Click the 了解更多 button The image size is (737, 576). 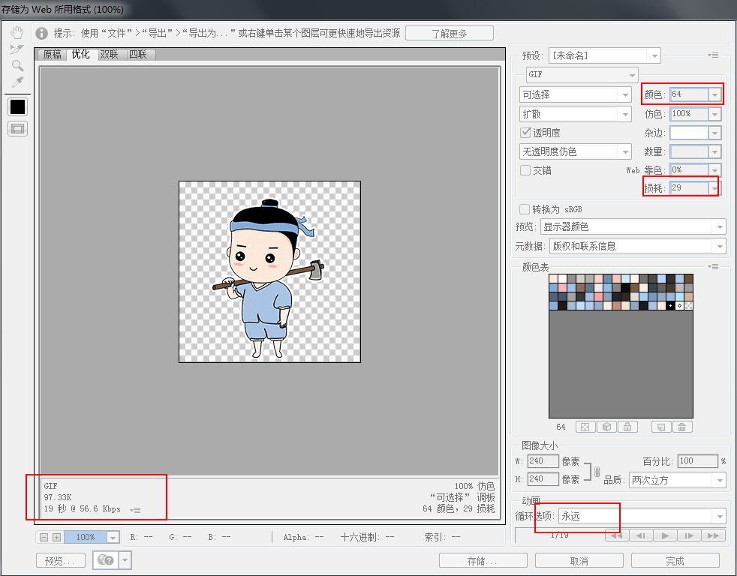point(450,33)
